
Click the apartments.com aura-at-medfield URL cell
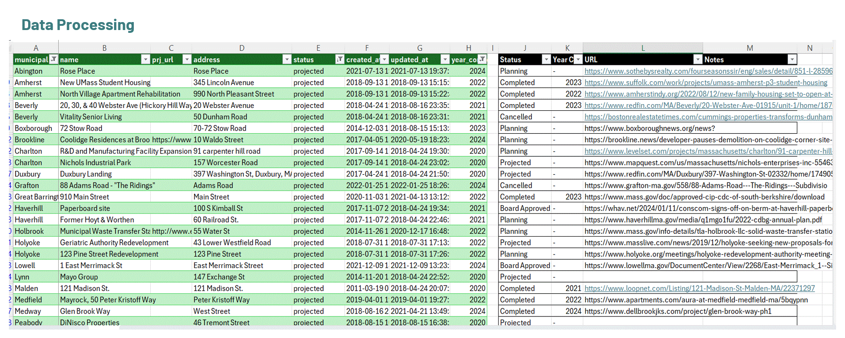pyautogui.click(x=696, y=300)
